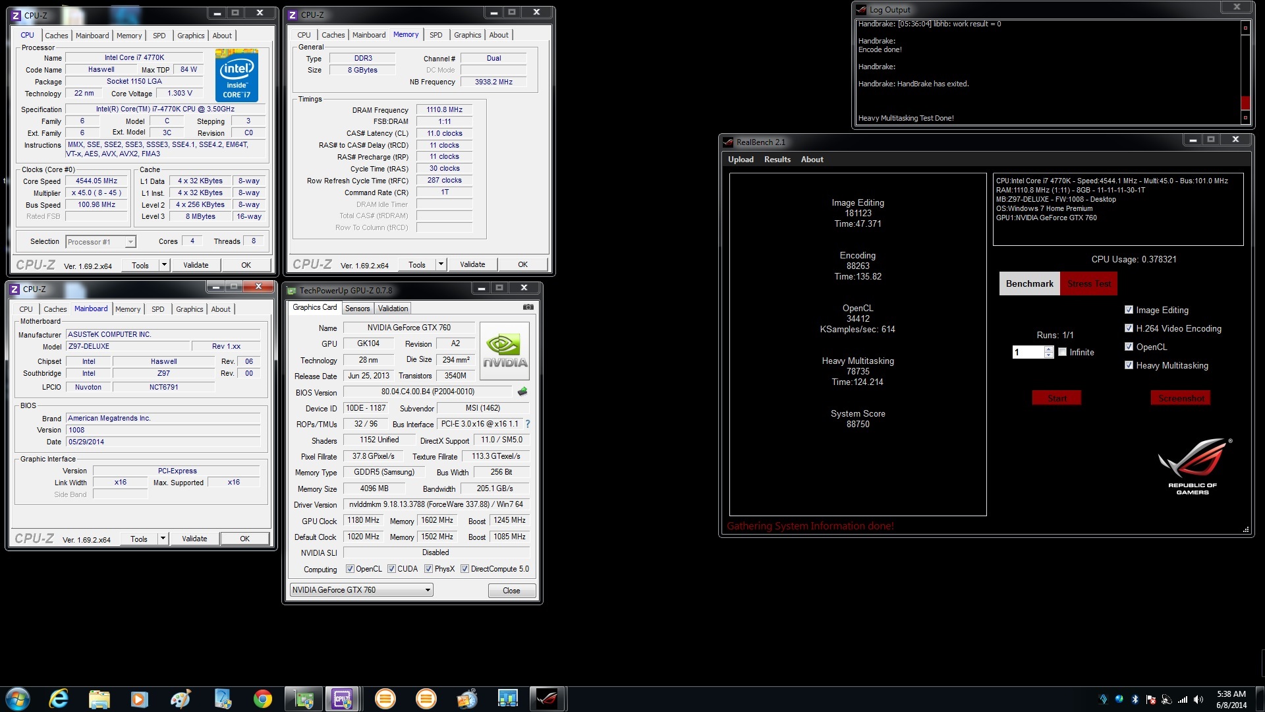Select the Benchmark mode button
This screenshot has height=712, width=1265.
(1029, 283)
